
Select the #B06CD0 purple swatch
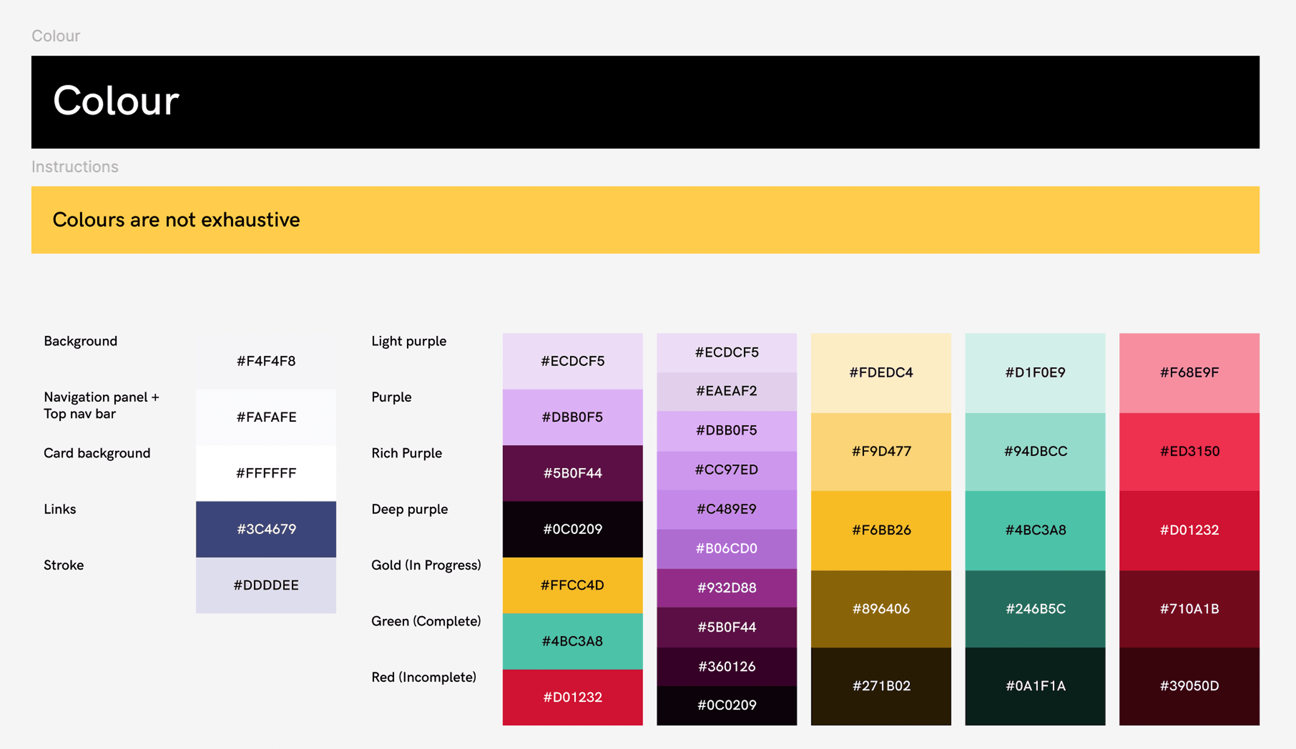point(726,548)
